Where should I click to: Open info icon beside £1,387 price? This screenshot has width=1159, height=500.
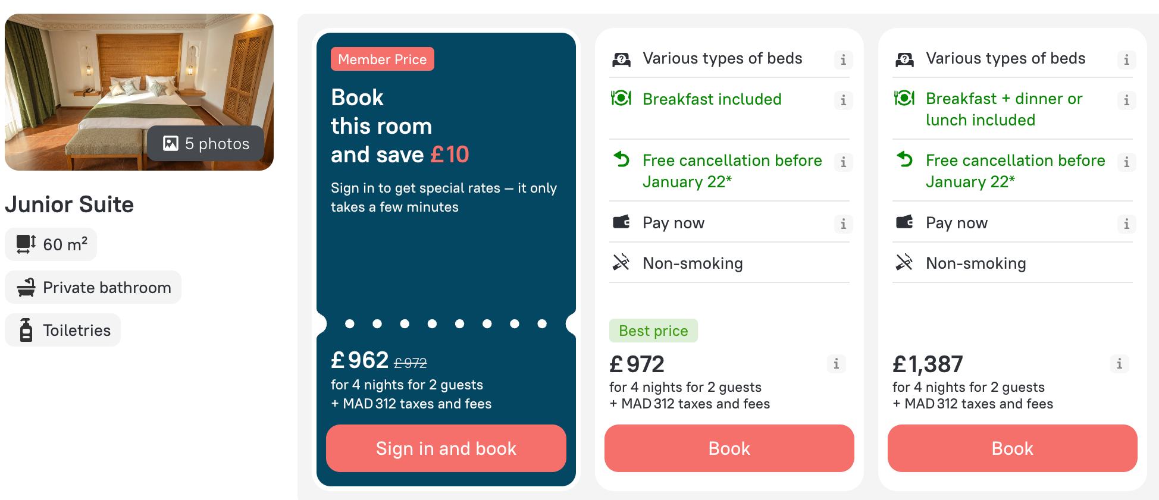click(x=1119, y=364)
